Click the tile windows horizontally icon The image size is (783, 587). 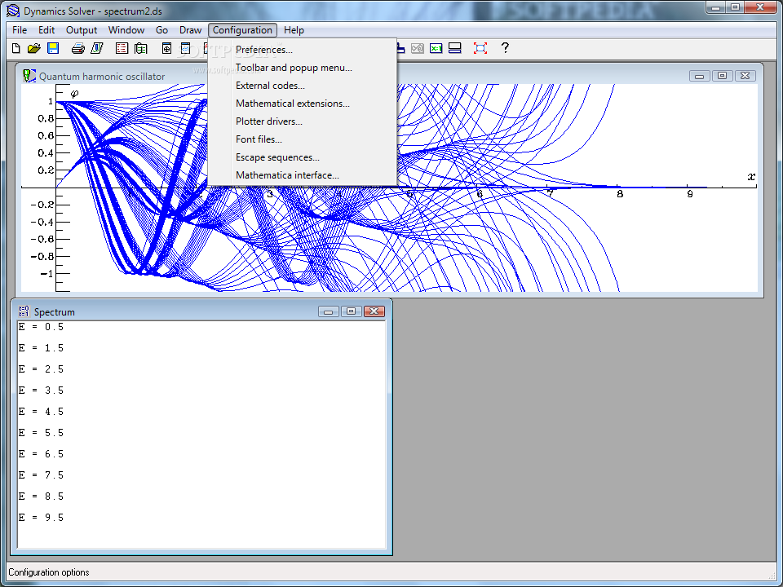point(455,48)
